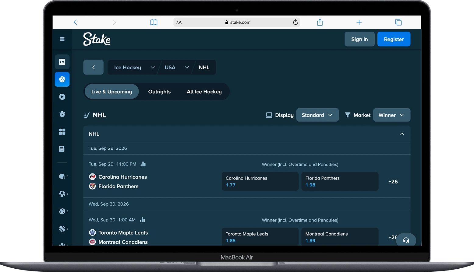Image resolution: width=474 pixels, height=272 pixels.
Task: Go back in Safari browser
Action: point(75,22)
